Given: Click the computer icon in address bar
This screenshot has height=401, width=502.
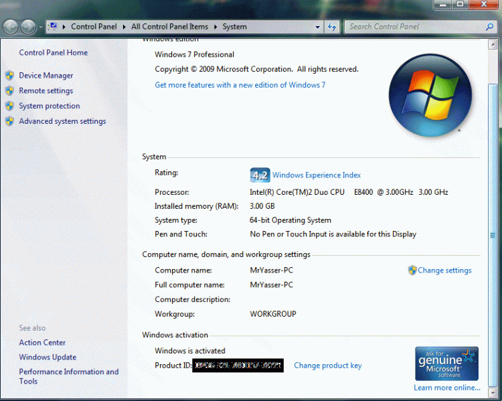Looking at the screenshot, I should (54, 26).
